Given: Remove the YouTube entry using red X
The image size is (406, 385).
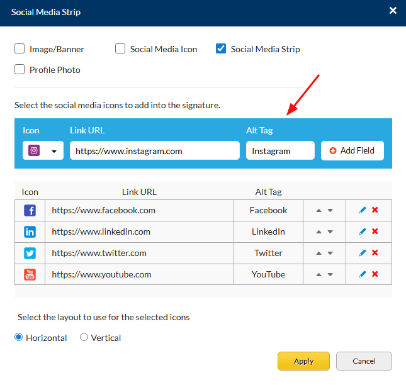Looking at the screenshot, I should 375,274.
